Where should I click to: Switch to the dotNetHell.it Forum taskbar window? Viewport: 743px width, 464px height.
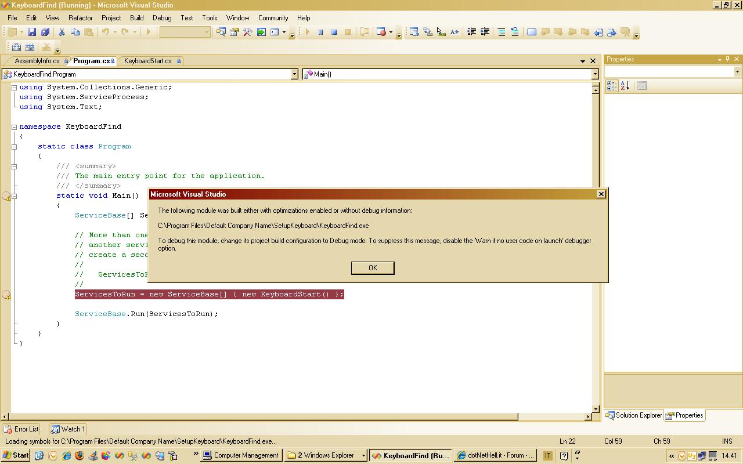tap(496, 455)
